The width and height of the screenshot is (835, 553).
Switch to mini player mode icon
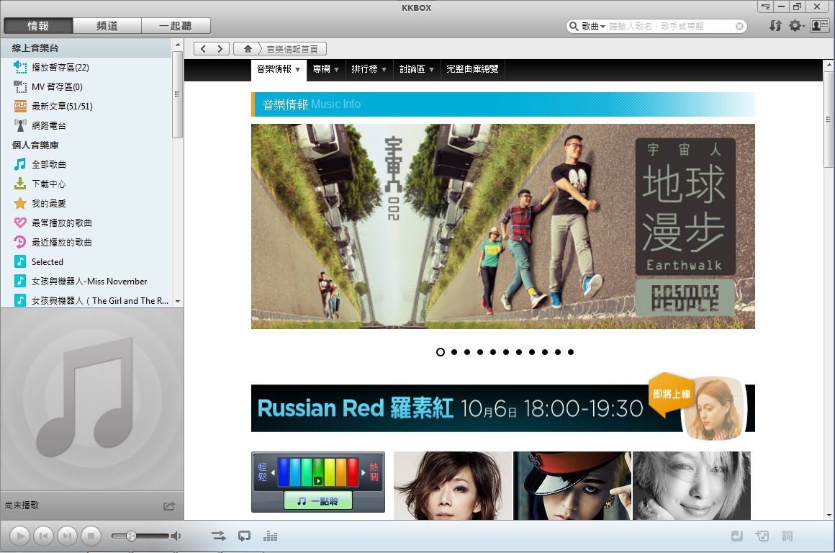pos(765,7)
